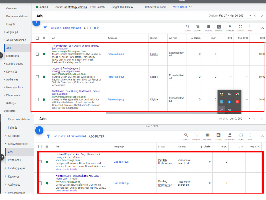Open Settings in the upper sidebar
Image resolution: width=266 pixels, height=200 pixels.
click(11, 103)
